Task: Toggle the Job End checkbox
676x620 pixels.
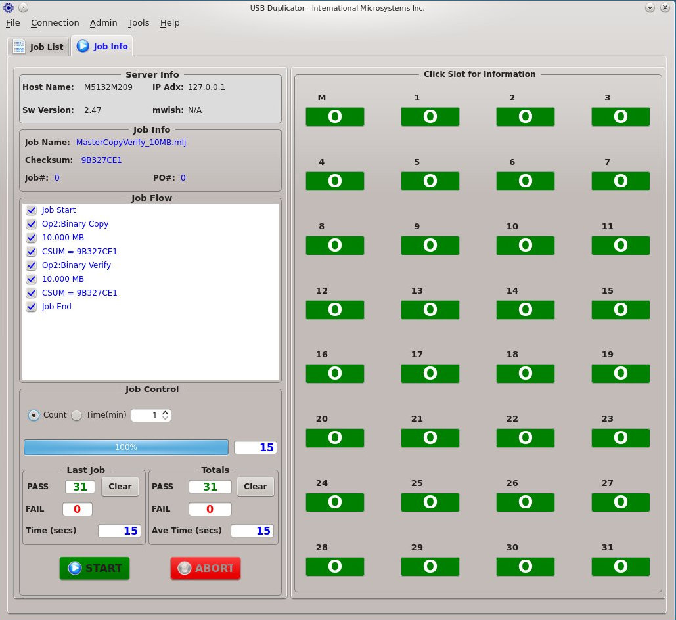Action: (31, 307)
